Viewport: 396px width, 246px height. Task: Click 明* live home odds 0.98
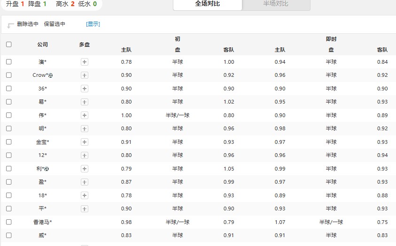click(280, 128)
